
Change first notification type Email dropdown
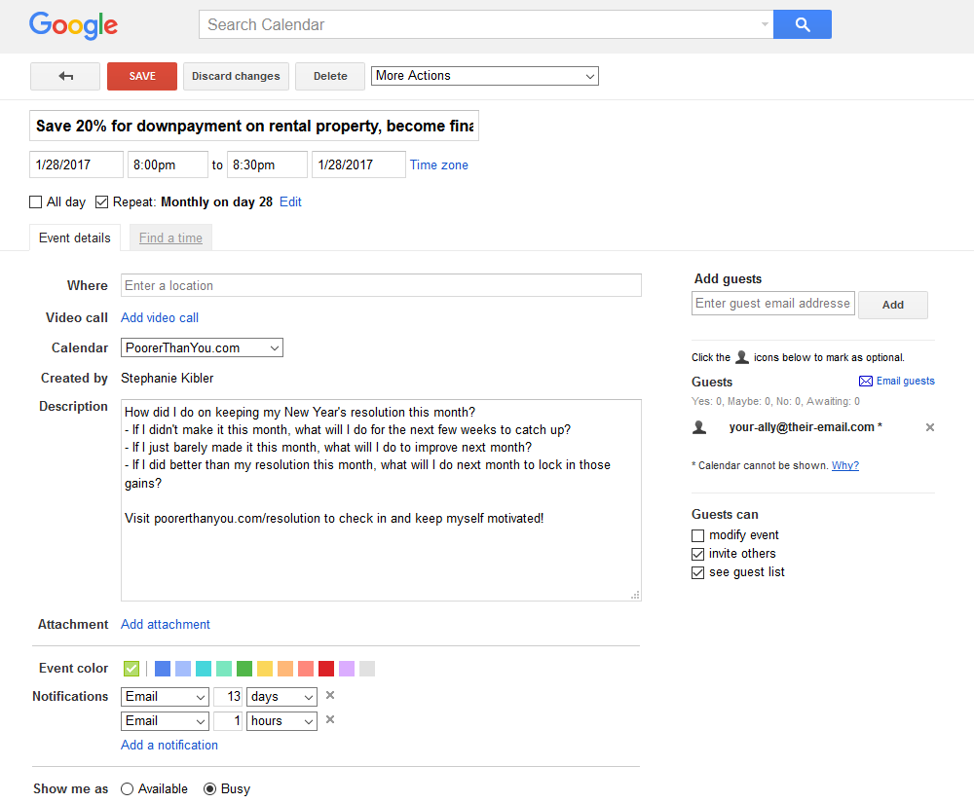pyautogui.click(x=165, y=697)
